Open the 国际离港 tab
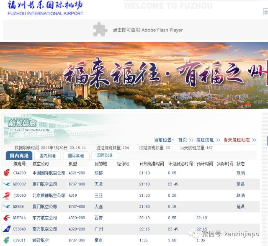This screenshot has height=246, width=268. click(x=75, y=156)
